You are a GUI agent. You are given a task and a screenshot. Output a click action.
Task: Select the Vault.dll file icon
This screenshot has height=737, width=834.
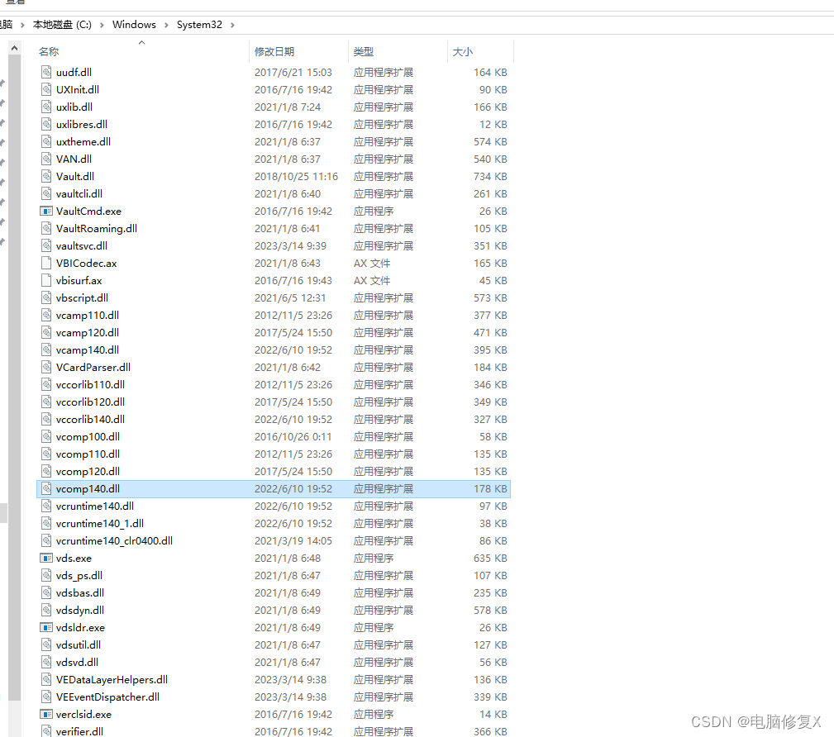[46, 177]
